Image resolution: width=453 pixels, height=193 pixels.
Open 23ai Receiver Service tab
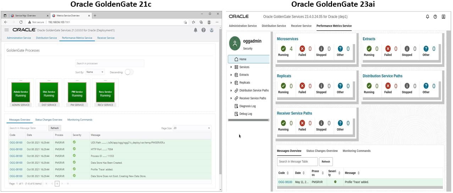click(x=301, y=26)
